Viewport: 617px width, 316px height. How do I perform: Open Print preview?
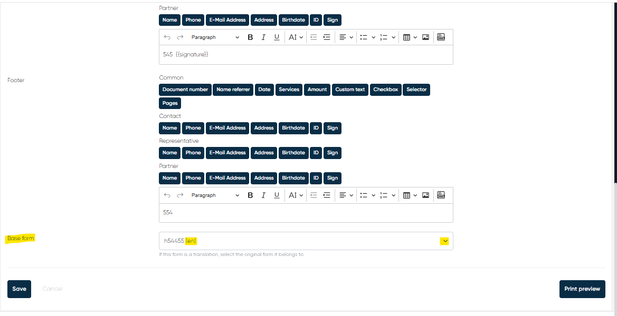(x=582, y=289)
